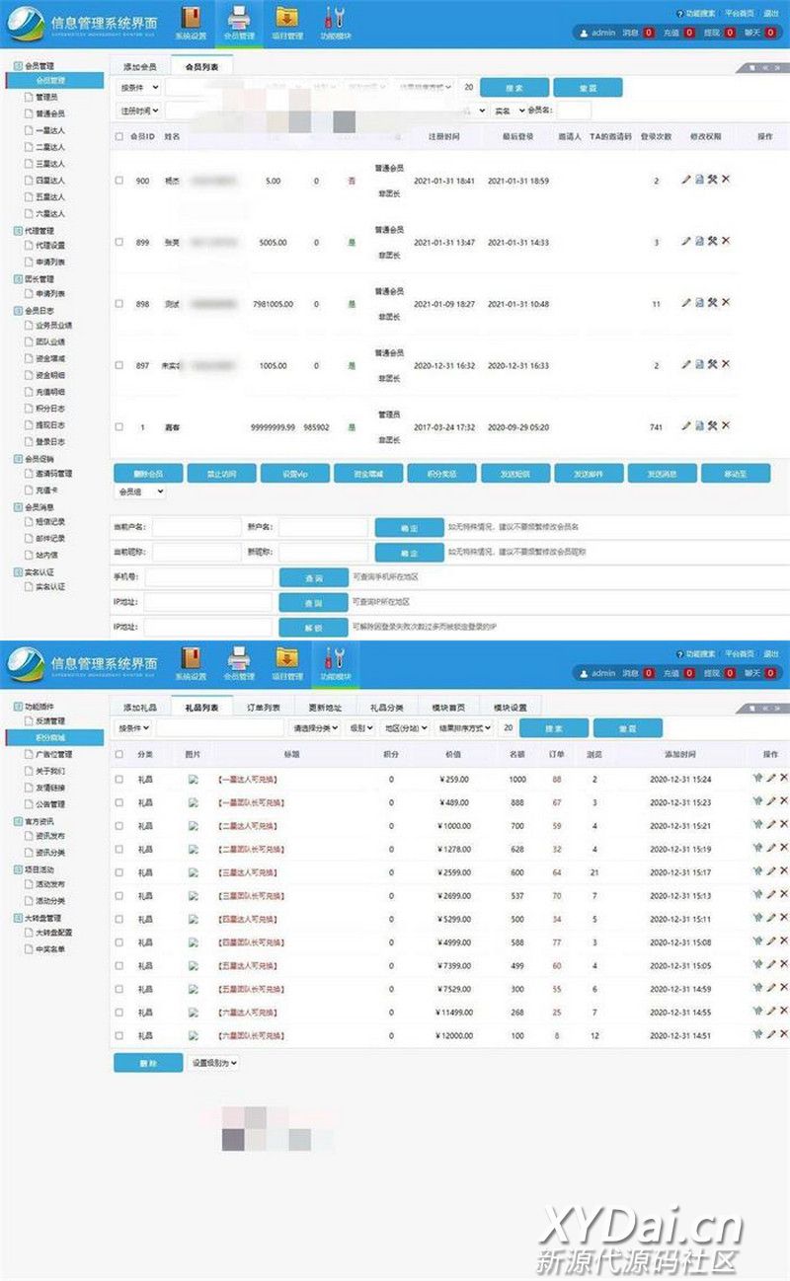Click pencil edit icon for member ID 1
The width and height of the screenshot is (790, 1281).
click(686, 425)
